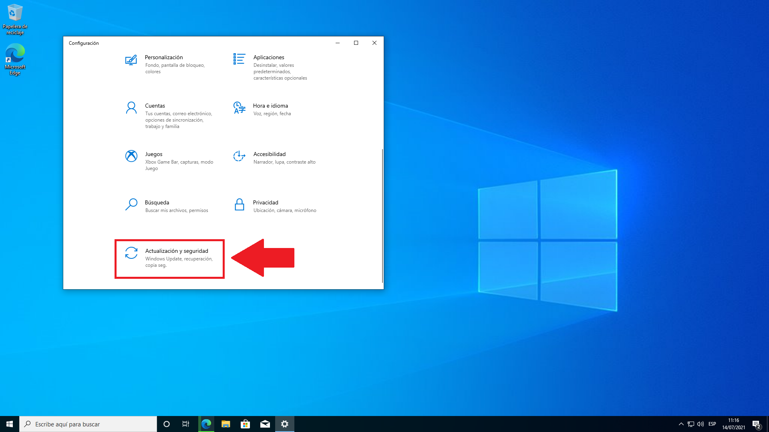Open Task View from the taskbar

[186, 424]
